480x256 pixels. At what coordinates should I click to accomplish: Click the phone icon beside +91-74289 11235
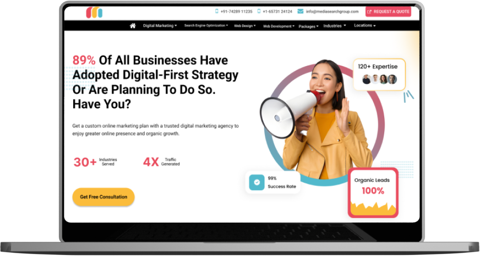[217, 11]
